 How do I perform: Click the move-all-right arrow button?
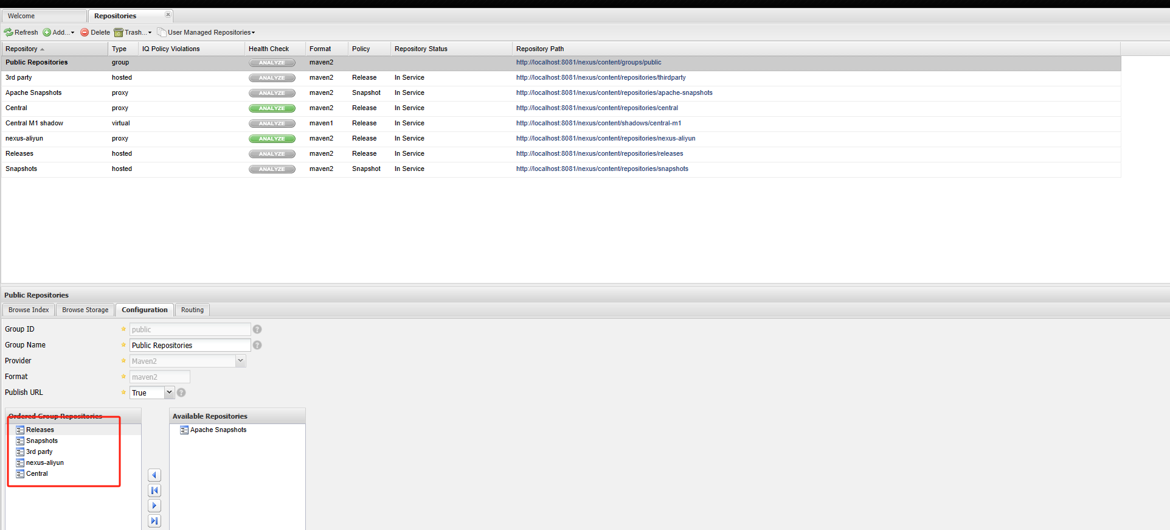coord(154,521)
